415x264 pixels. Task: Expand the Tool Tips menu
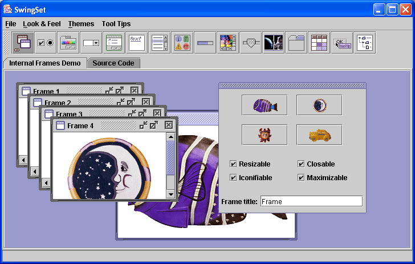coord(116,24)
